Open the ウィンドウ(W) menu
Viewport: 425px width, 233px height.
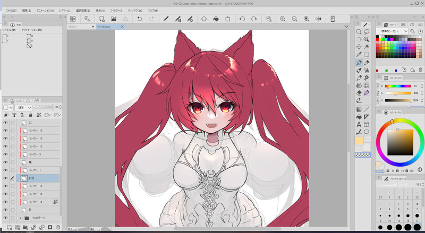coord(135,11)
